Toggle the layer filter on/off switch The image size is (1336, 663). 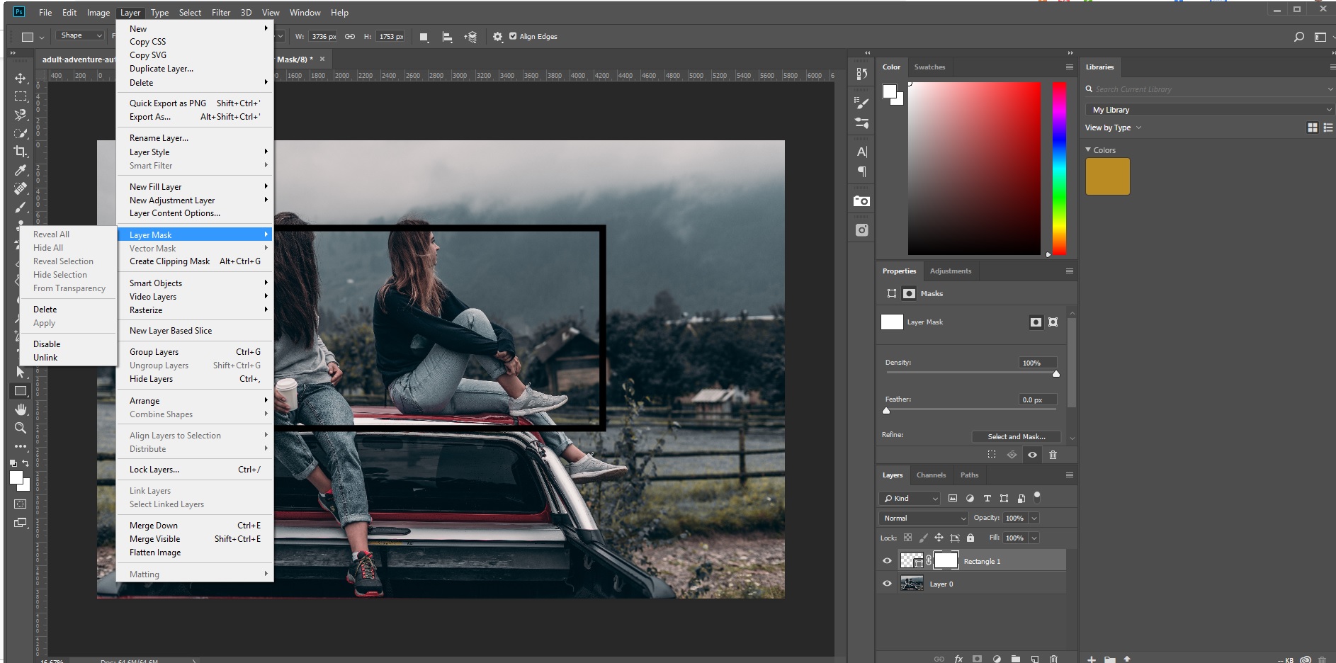click(x=1037, y=497)
